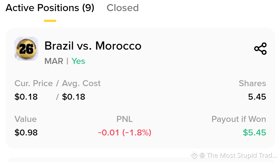Select the 5.45 shares figure

tap(257, 97)
